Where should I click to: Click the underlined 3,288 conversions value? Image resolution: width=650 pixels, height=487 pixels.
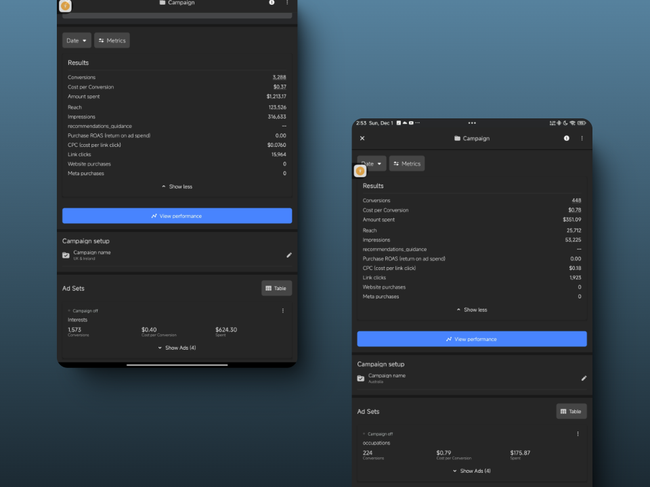279,78
